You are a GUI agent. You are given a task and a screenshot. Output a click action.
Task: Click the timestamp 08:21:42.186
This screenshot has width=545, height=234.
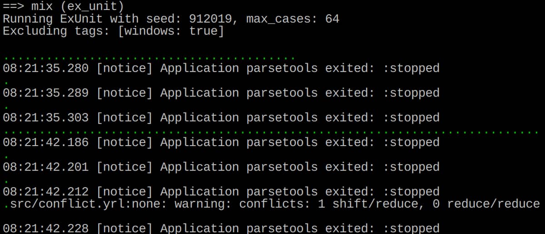coord(45,142)
